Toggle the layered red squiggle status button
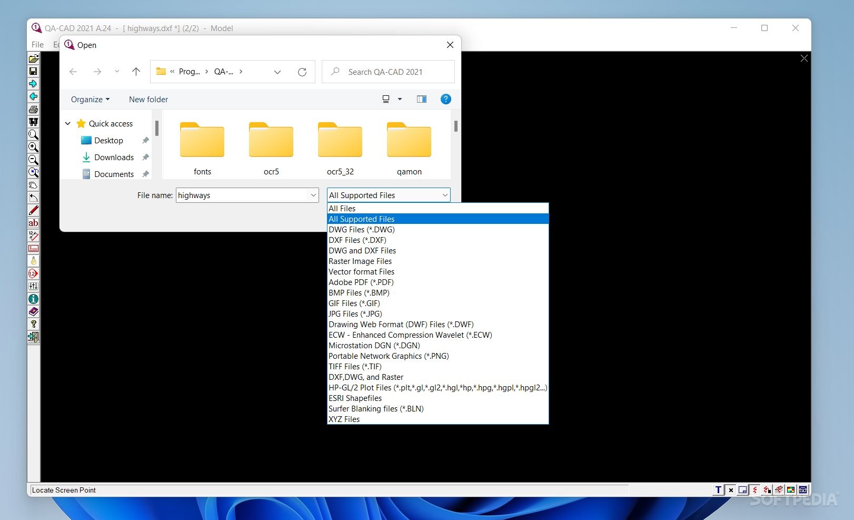 coord(779,490)
